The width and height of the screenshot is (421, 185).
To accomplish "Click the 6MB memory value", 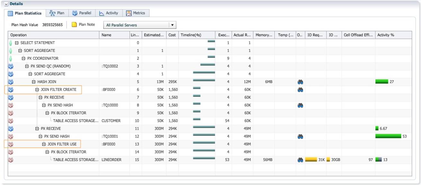I will 269,82.
